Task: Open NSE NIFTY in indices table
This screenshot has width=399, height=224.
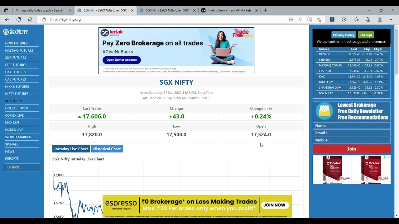Action: click(326, 93)
